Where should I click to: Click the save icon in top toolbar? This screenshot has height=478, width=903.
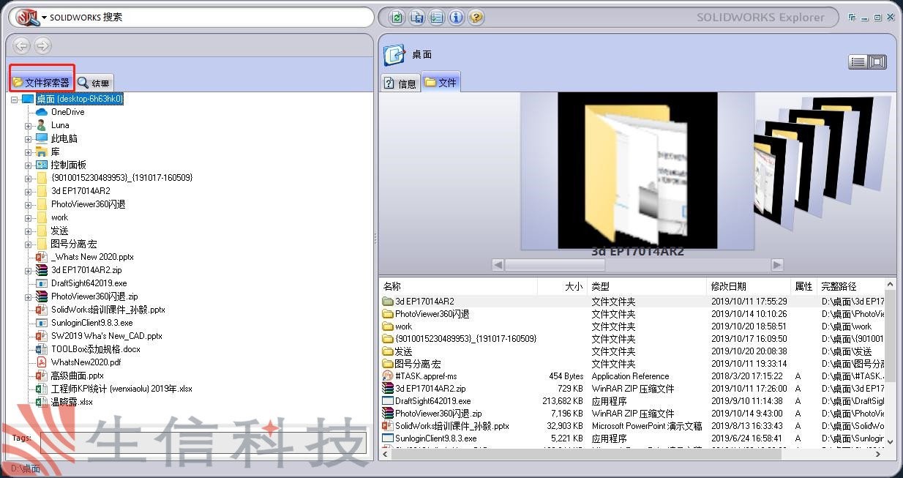pos(416,18)
